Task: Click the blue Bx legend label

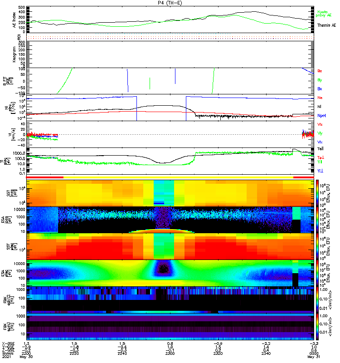Action: 320,89
